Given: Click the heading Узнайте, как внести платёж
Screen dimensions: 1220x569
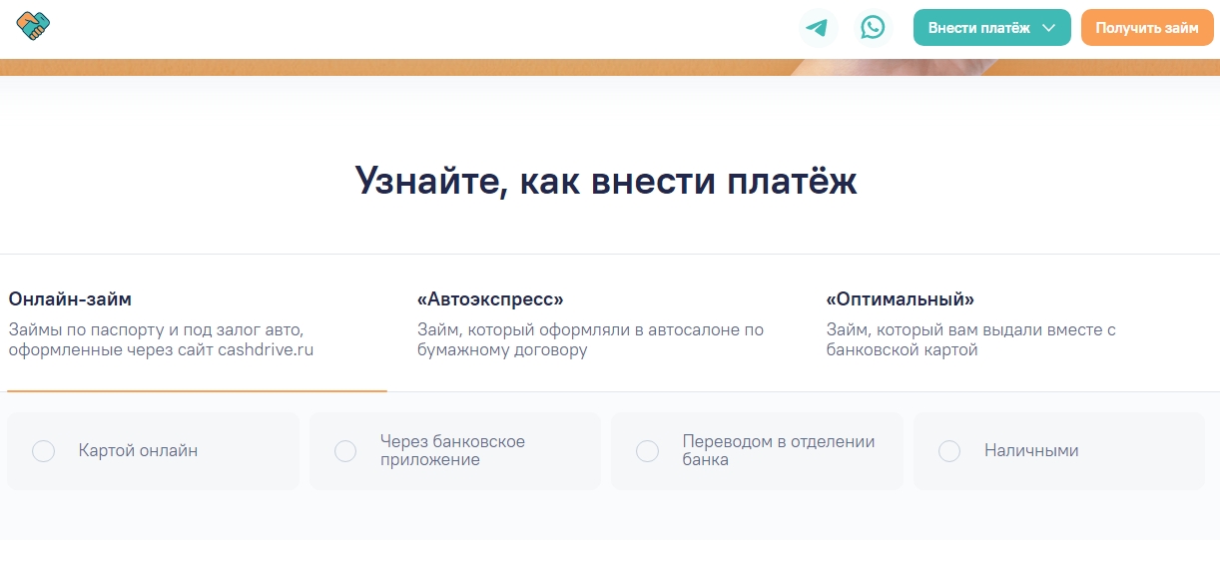Looking at the screenshot, I should (x=606, y=181).
